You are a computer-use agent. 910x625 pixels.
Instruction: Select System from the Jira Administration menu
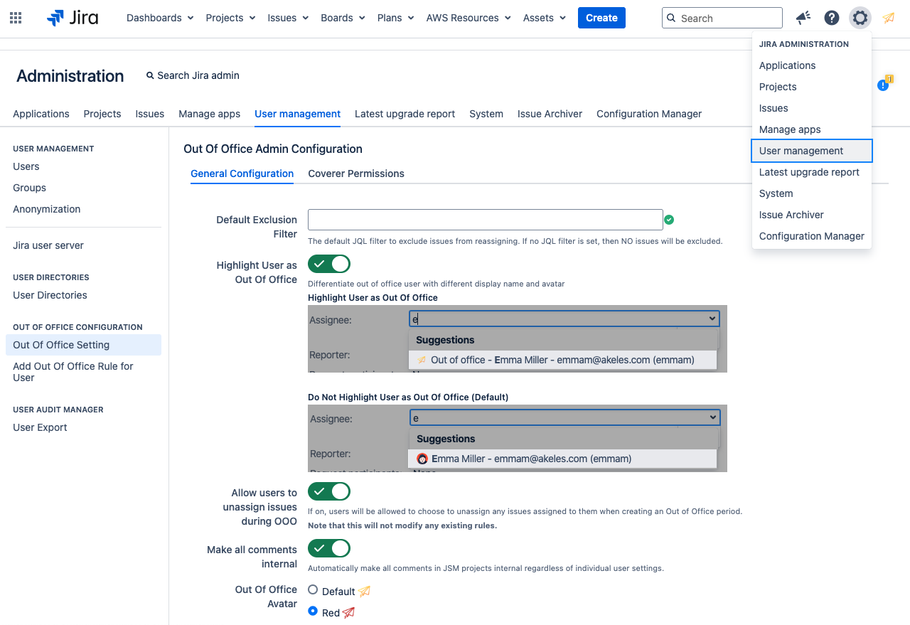[776, 193]
